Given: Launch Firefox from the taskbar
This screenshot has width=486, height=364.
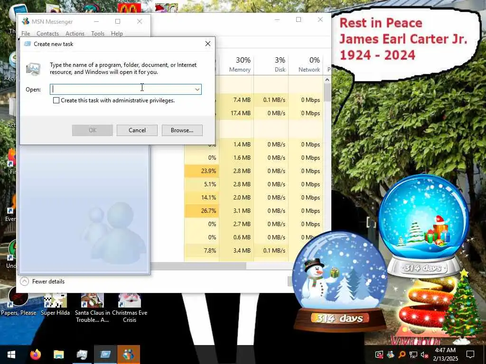Looking at the screenshot, I should point(35,355).
